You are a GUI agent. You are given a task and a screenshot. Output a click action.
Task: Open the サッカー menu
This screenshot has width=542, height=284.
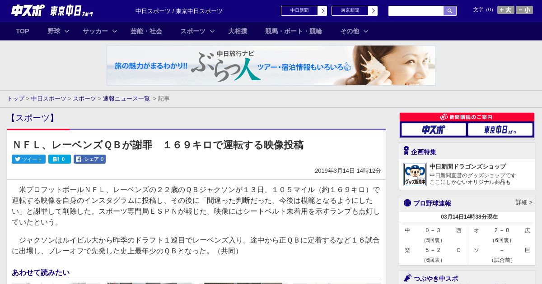[x=95, y=31]
